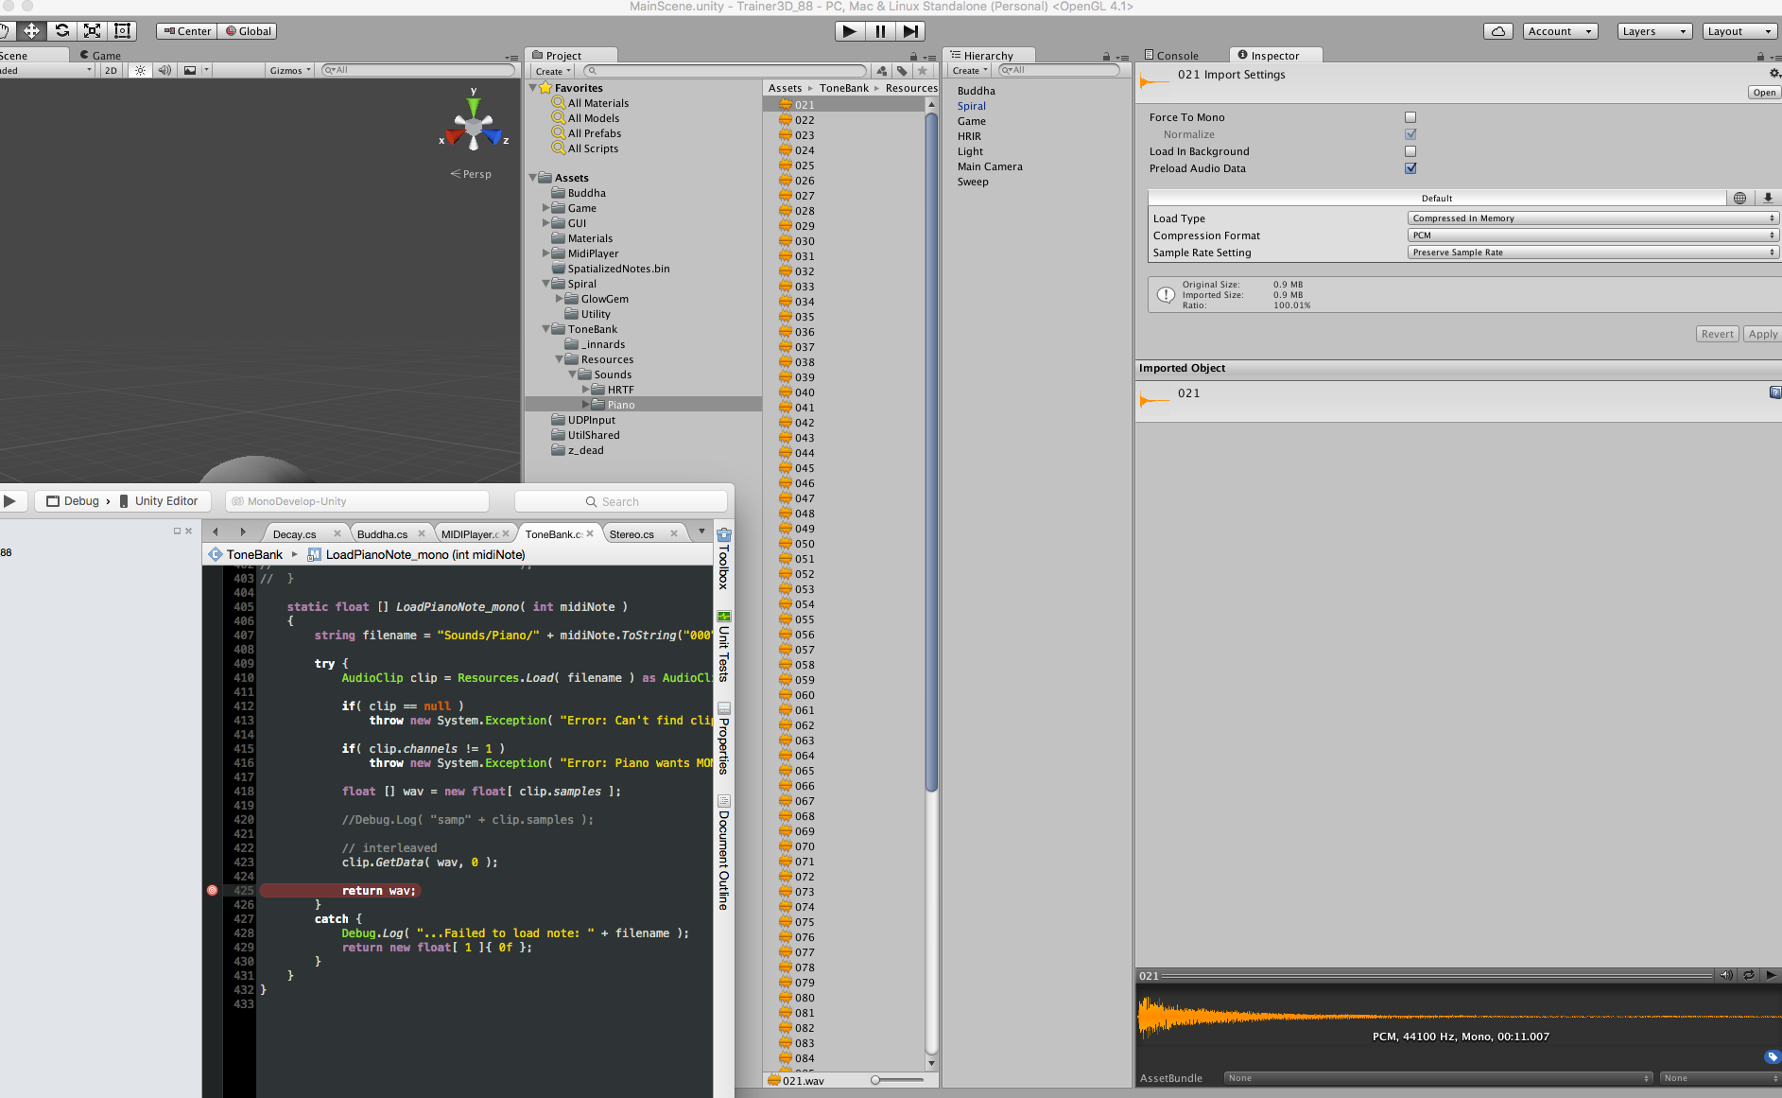This screenshot has width=1782, height=1098.
Task: Select the Move tool in toolbar
Action: click(31, 31)
